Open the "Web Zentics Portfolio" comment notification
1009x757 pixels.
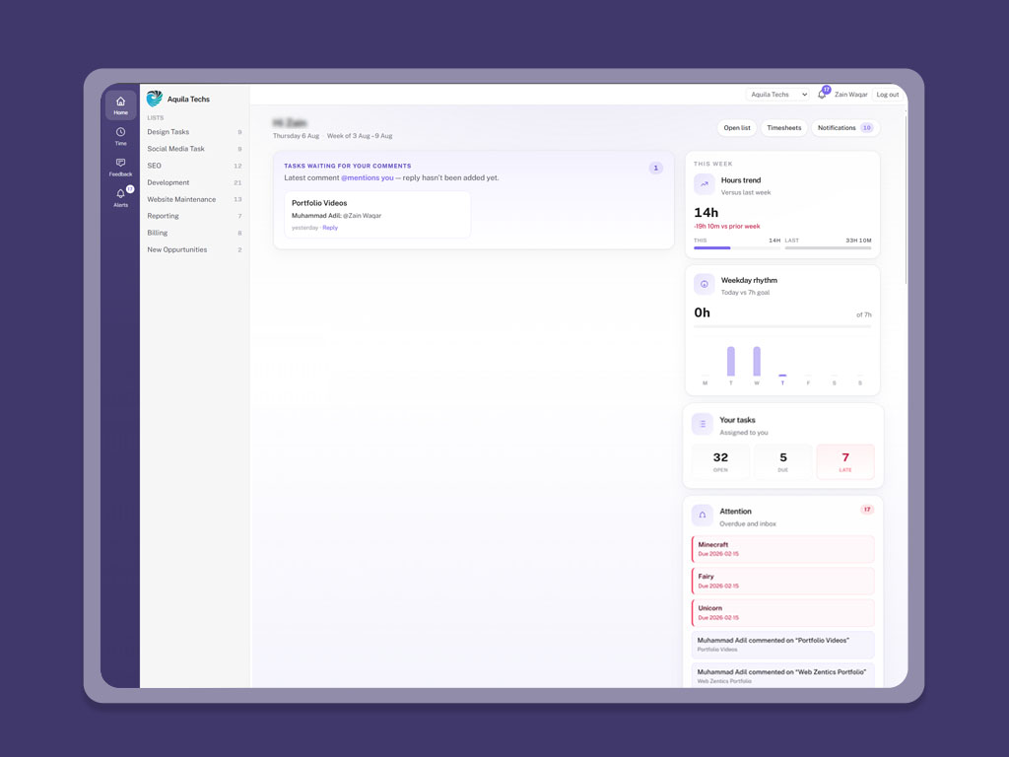782,675
